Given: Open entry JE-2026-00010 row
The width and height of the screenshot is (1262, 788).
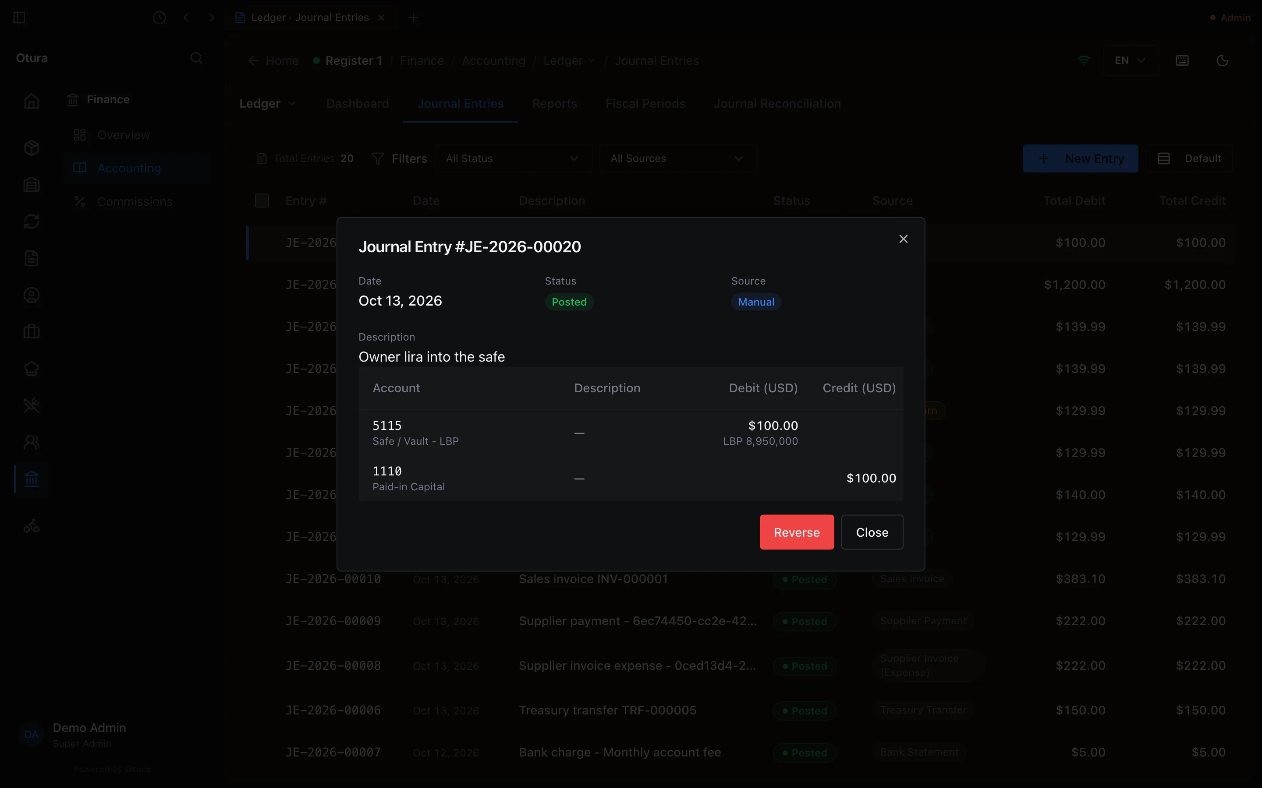Looking at the screenshot, I should 741,579.
